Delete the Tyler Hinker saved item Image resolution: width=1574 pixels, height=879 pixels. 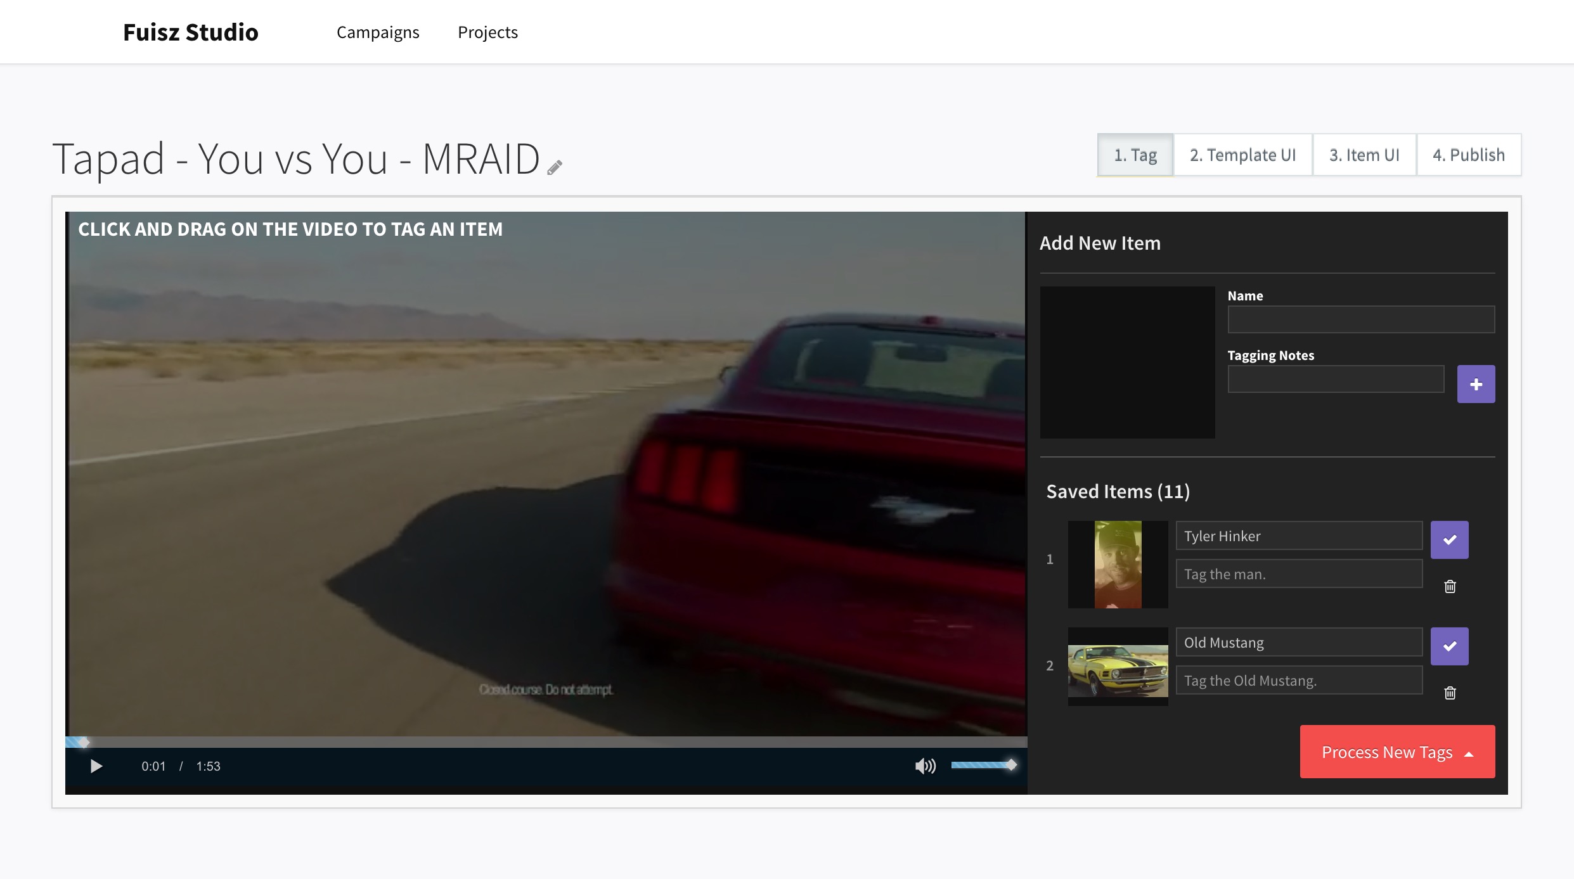(1450, 587)
